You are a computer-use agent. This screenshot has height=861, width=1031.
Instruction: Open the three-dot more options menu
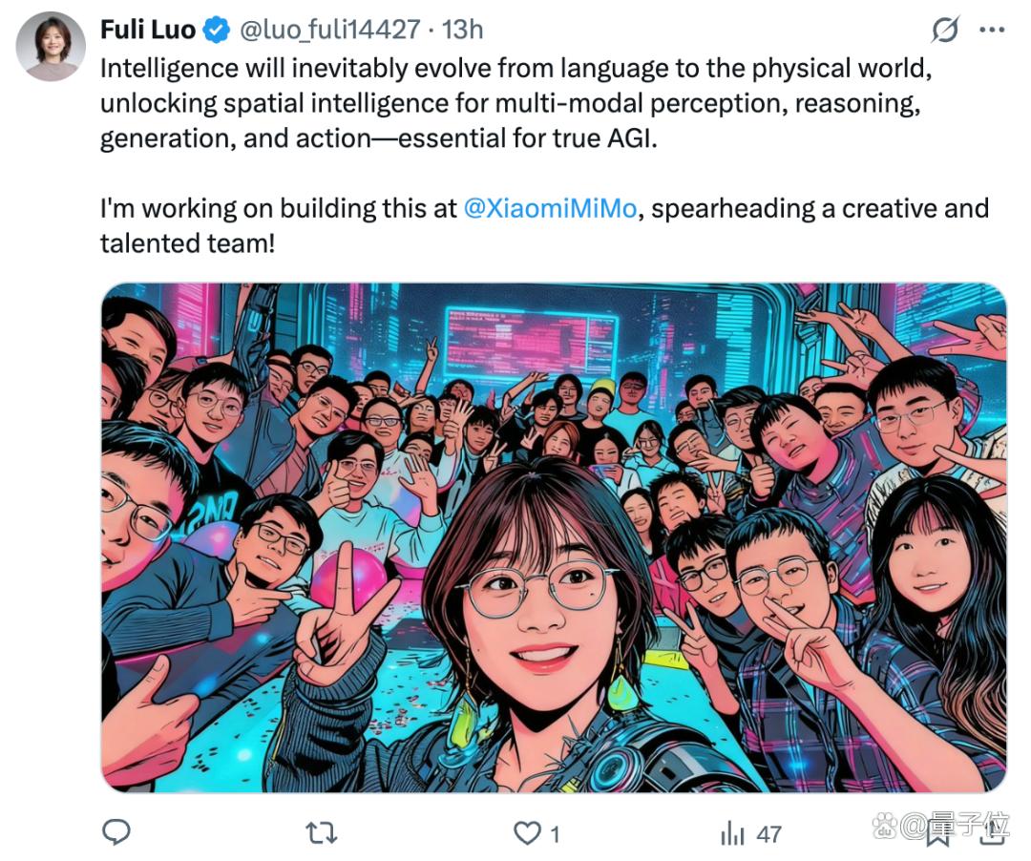click(x=992, y=30)
